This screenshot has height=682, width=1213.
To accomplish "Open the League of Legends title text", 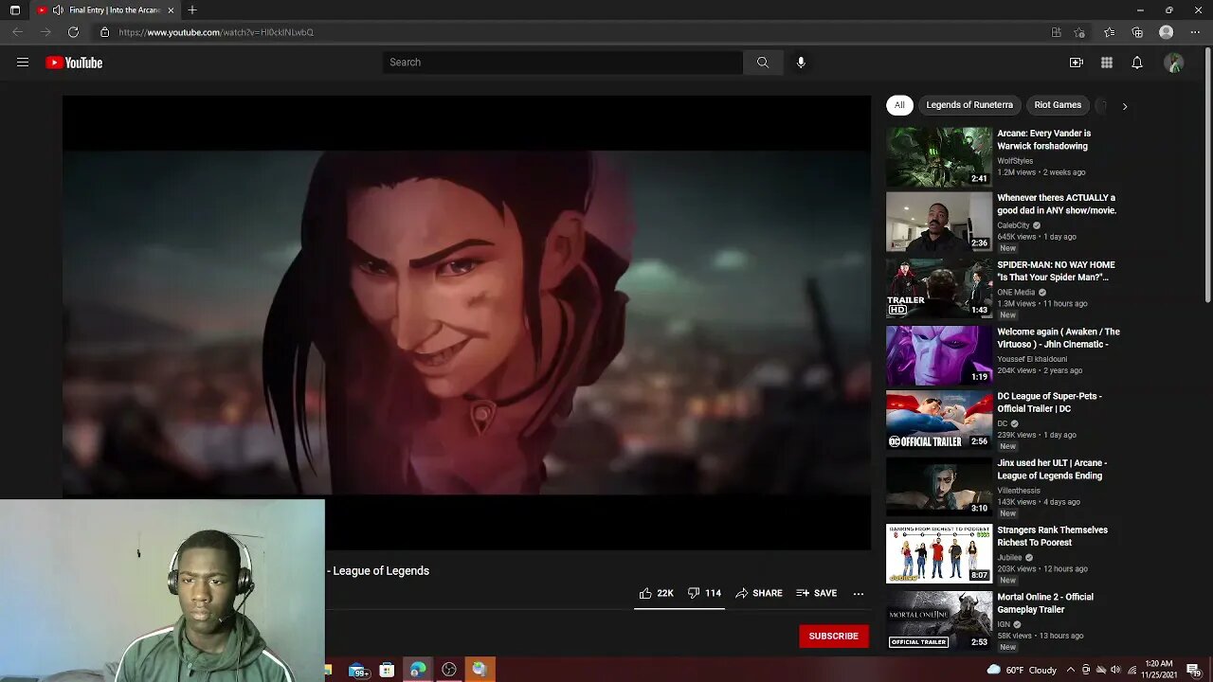I will coord(381,571).
